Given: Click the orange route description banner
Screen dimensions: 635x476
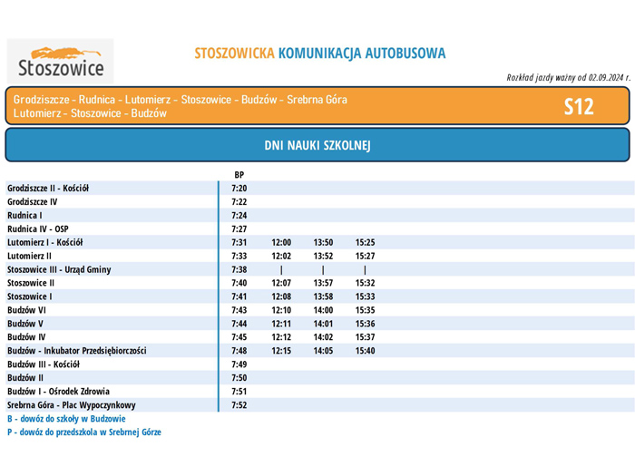Looking at the screenshot, I should (317, 106).
